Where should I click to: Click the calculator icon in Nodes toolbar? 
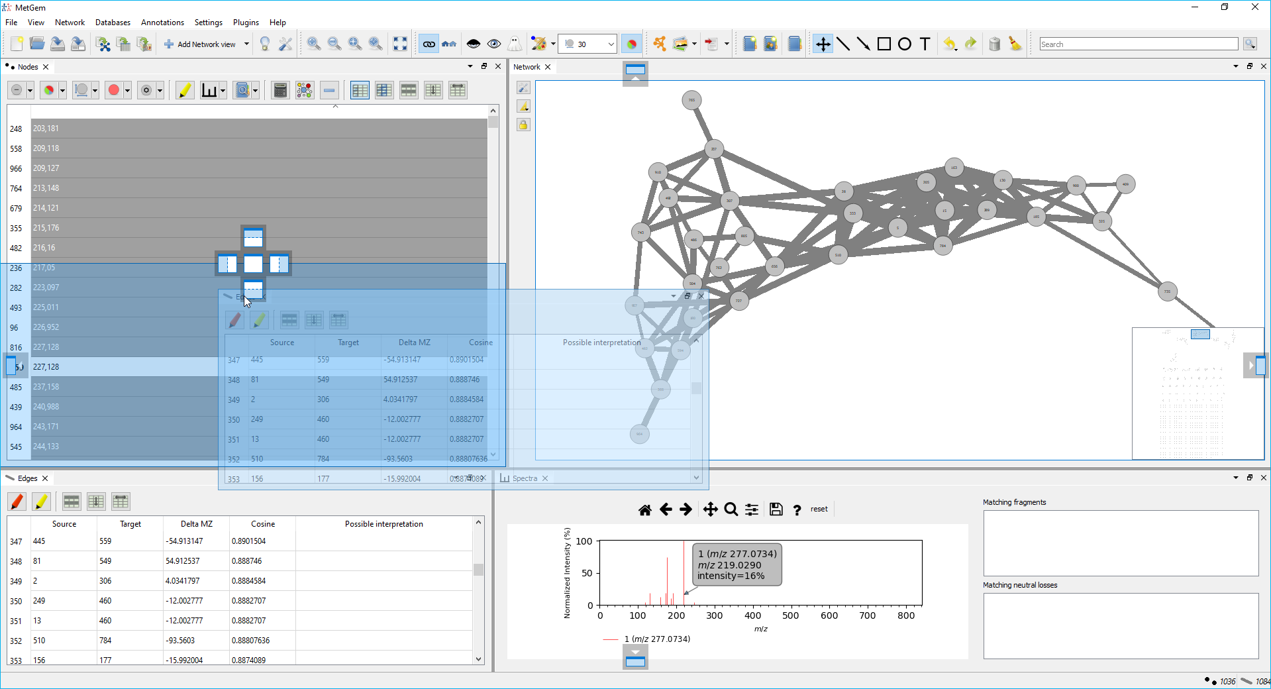[280, 91]
